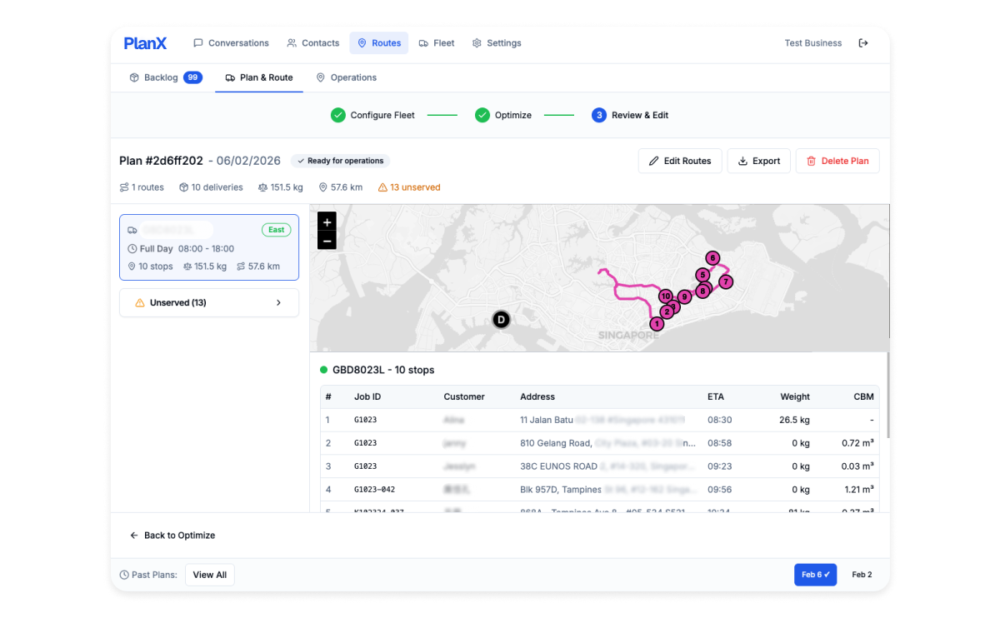Click the logout arrow icon

pyautogui.click(x=863, y=43)
